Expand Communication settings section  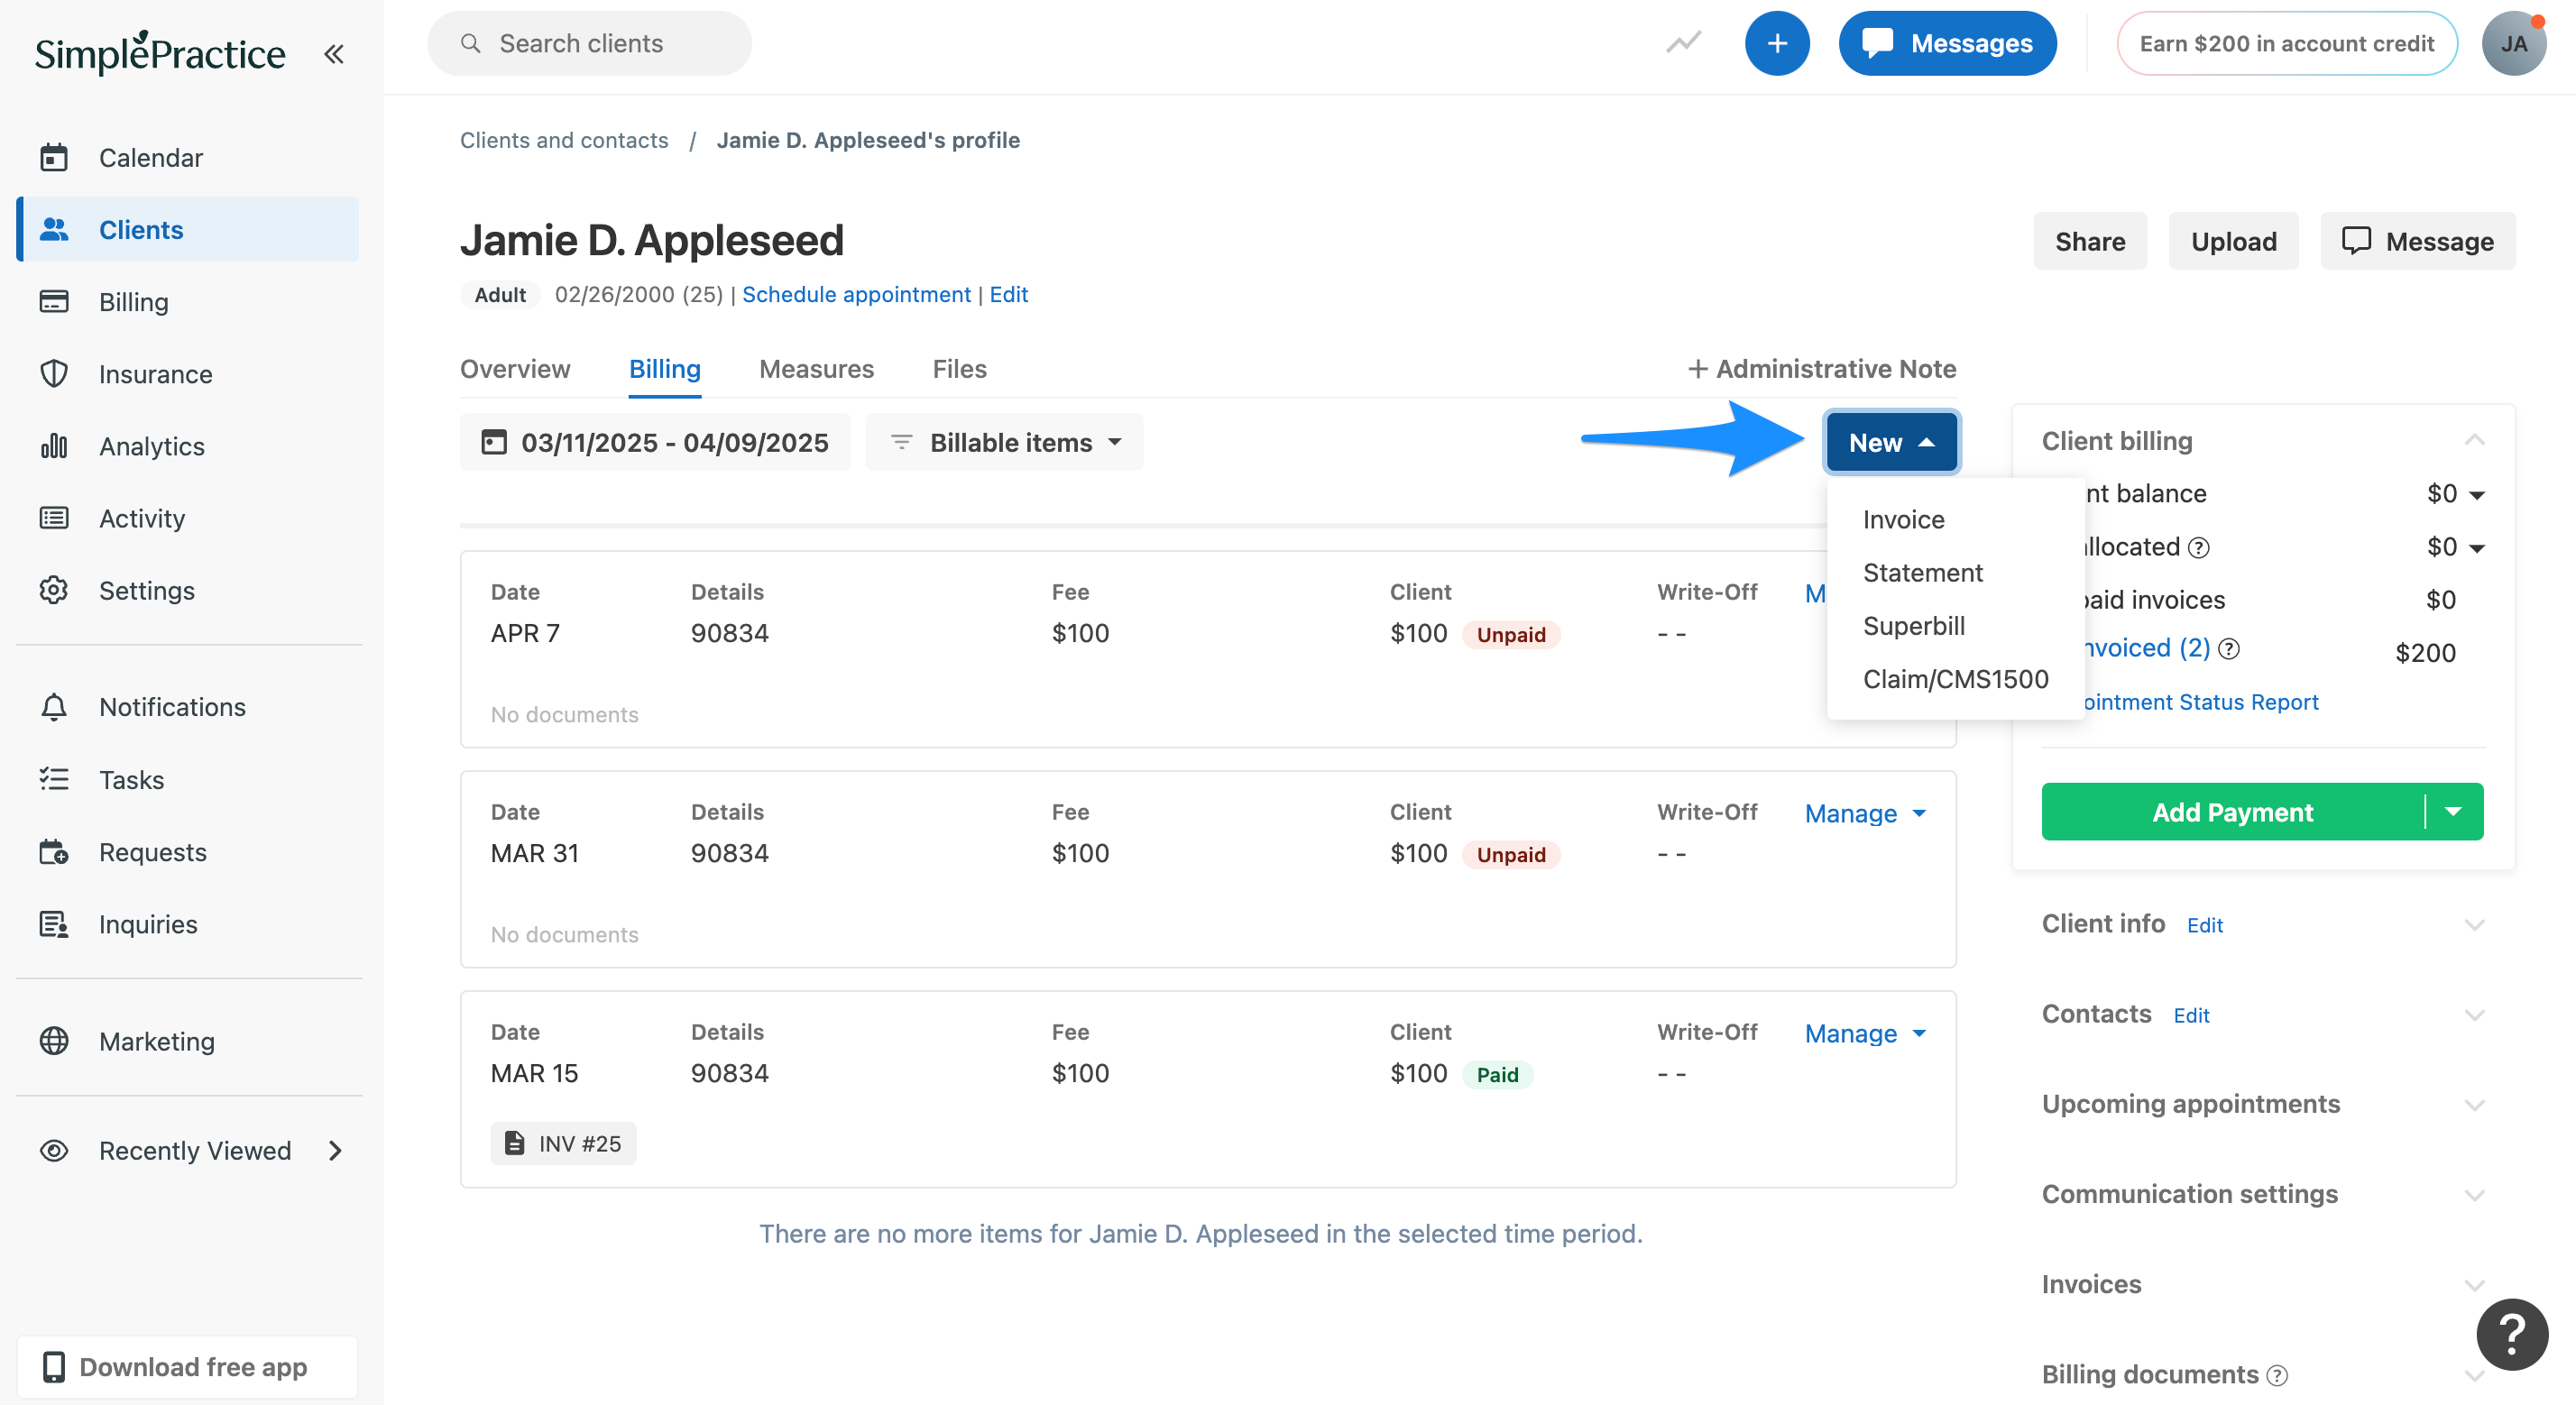[2475, 1195]
